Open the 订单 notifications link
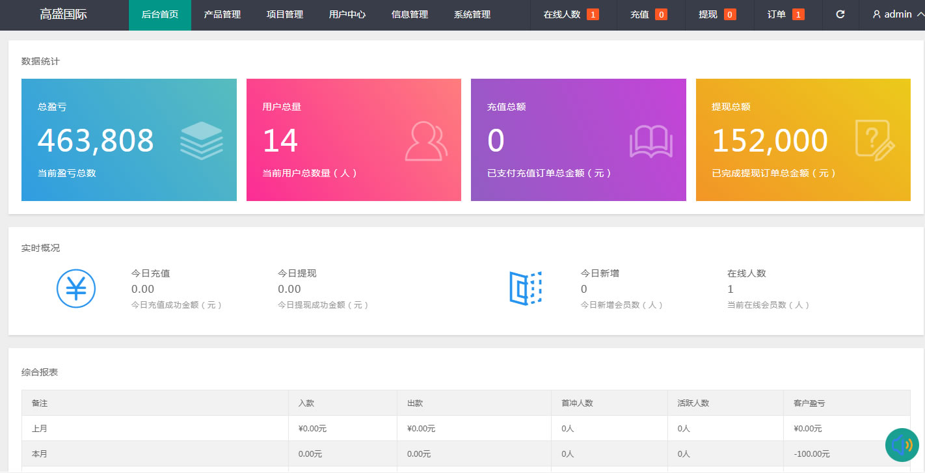Screen dimensions: 925x473 pyautogui.click(x=785, y=14)
